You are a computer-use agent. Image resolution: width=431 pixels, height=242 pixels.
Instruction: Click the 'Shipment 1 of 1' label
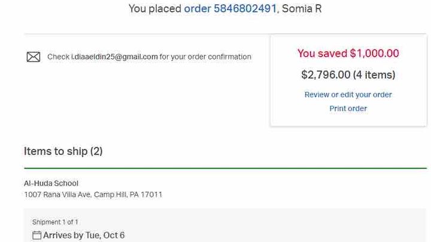tap(55, 222)
